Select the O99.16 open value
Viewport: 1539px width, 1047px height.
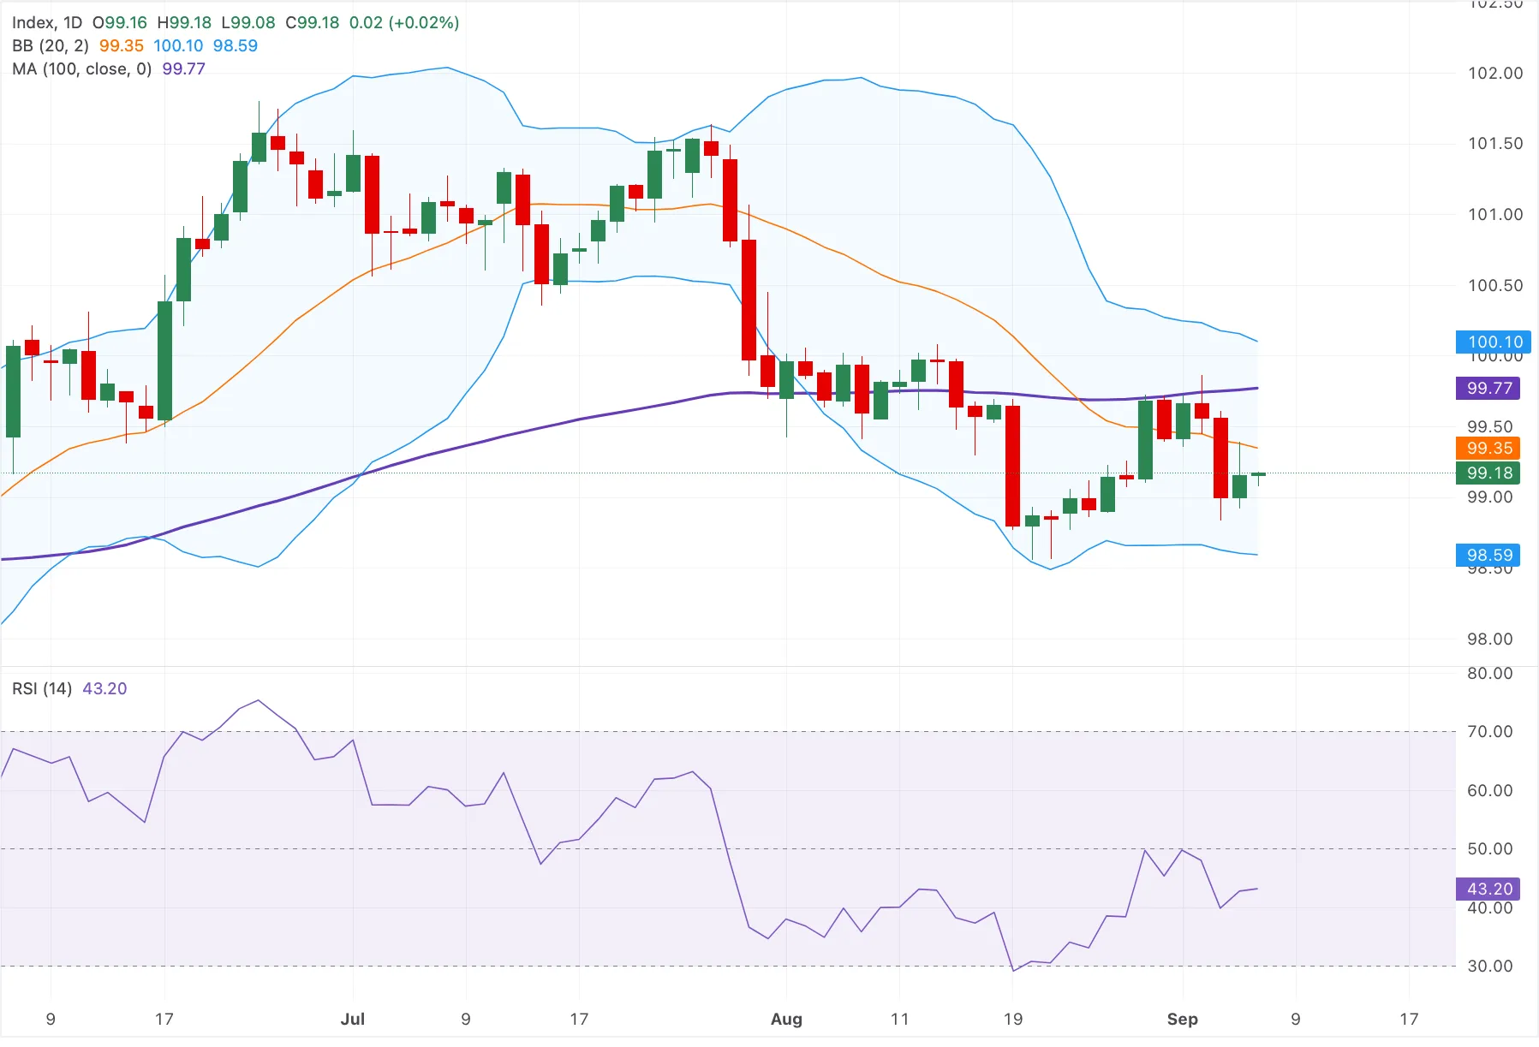pos(120,23)
